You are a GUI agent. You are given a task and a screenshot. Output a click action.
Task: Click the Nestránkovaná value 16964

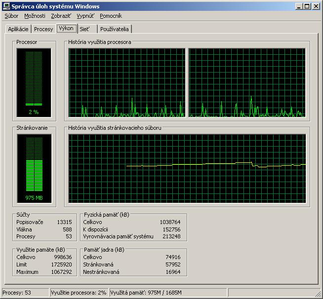pyautogui.click(x=173, y=272)
